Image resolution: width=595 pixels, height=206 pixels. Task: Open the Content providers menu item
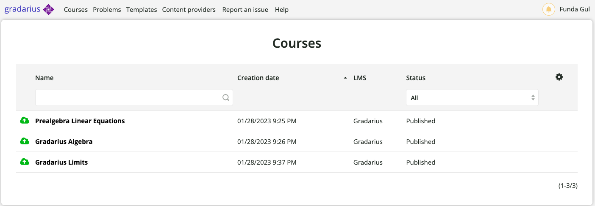189,9
